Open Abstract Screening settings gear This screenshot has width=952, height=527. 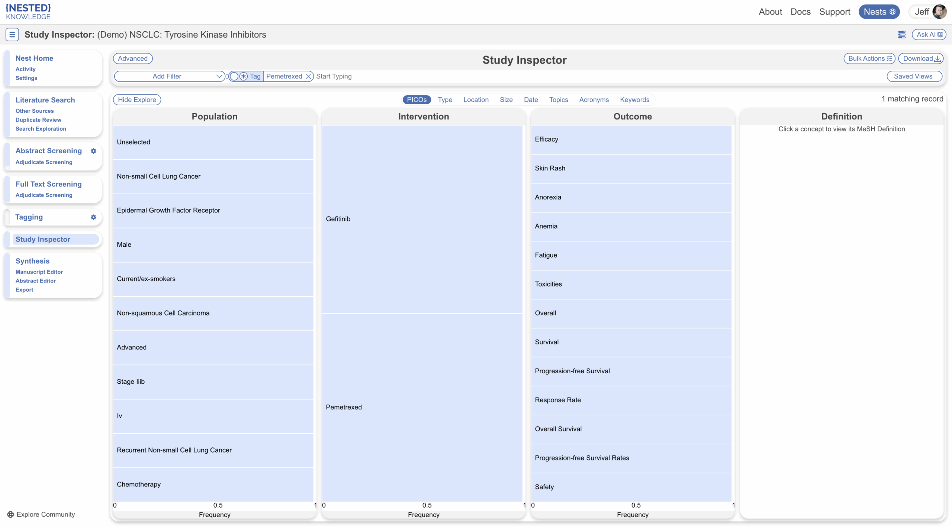click(93, 151)
